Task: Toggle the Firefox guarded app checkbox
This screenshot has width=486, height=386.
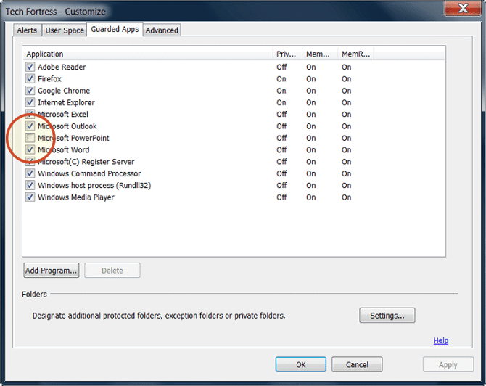Action: pos(30,79)
